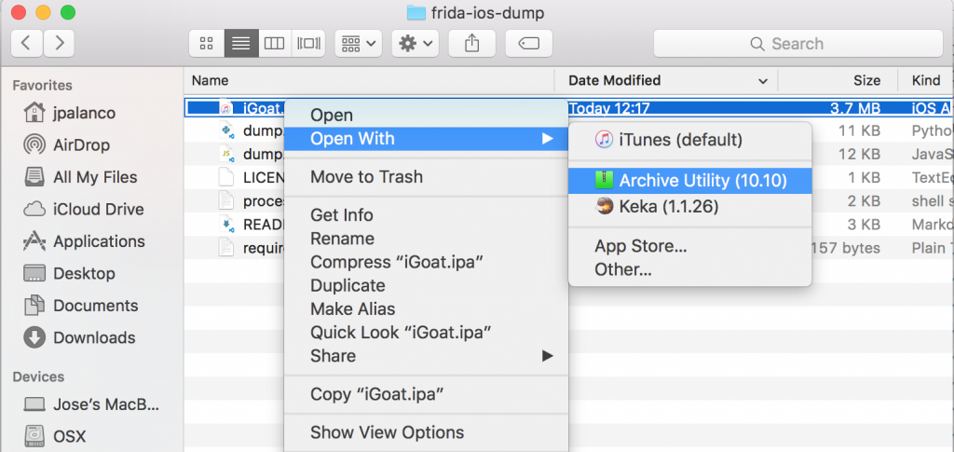954x452 pixels.
Task: Choose Make Alias in context menu
Action: point(427,309)
